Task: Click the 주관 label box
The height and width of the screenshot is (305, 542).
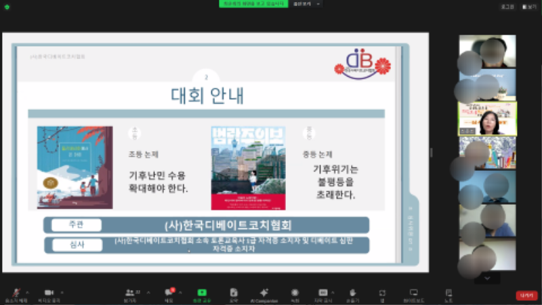Action: pyautogui.click(x=77, y=225)
